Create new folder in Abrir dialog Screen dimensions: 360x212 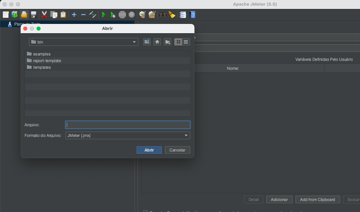[168, 42]
